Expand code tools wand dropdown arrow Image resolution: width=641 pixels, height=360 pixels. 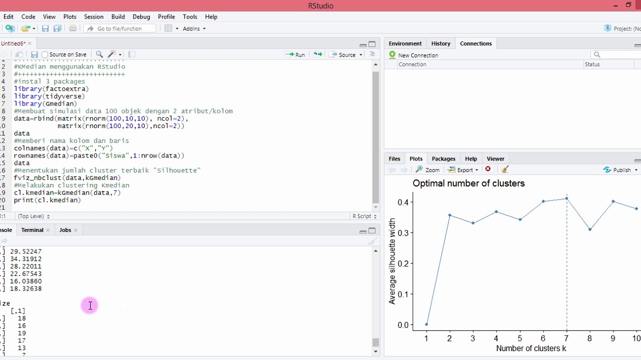coord(120,55)
